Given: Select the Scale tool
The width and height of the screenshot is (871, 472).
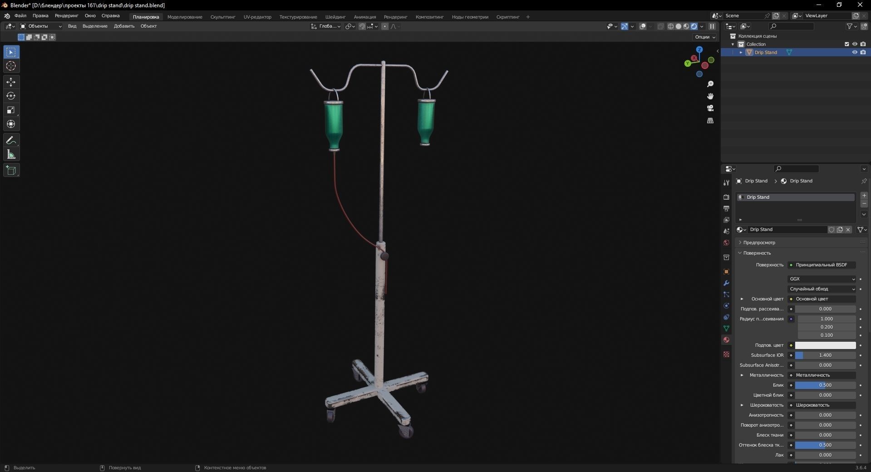Looking at the screenshot, I should [x=11, y=110].
